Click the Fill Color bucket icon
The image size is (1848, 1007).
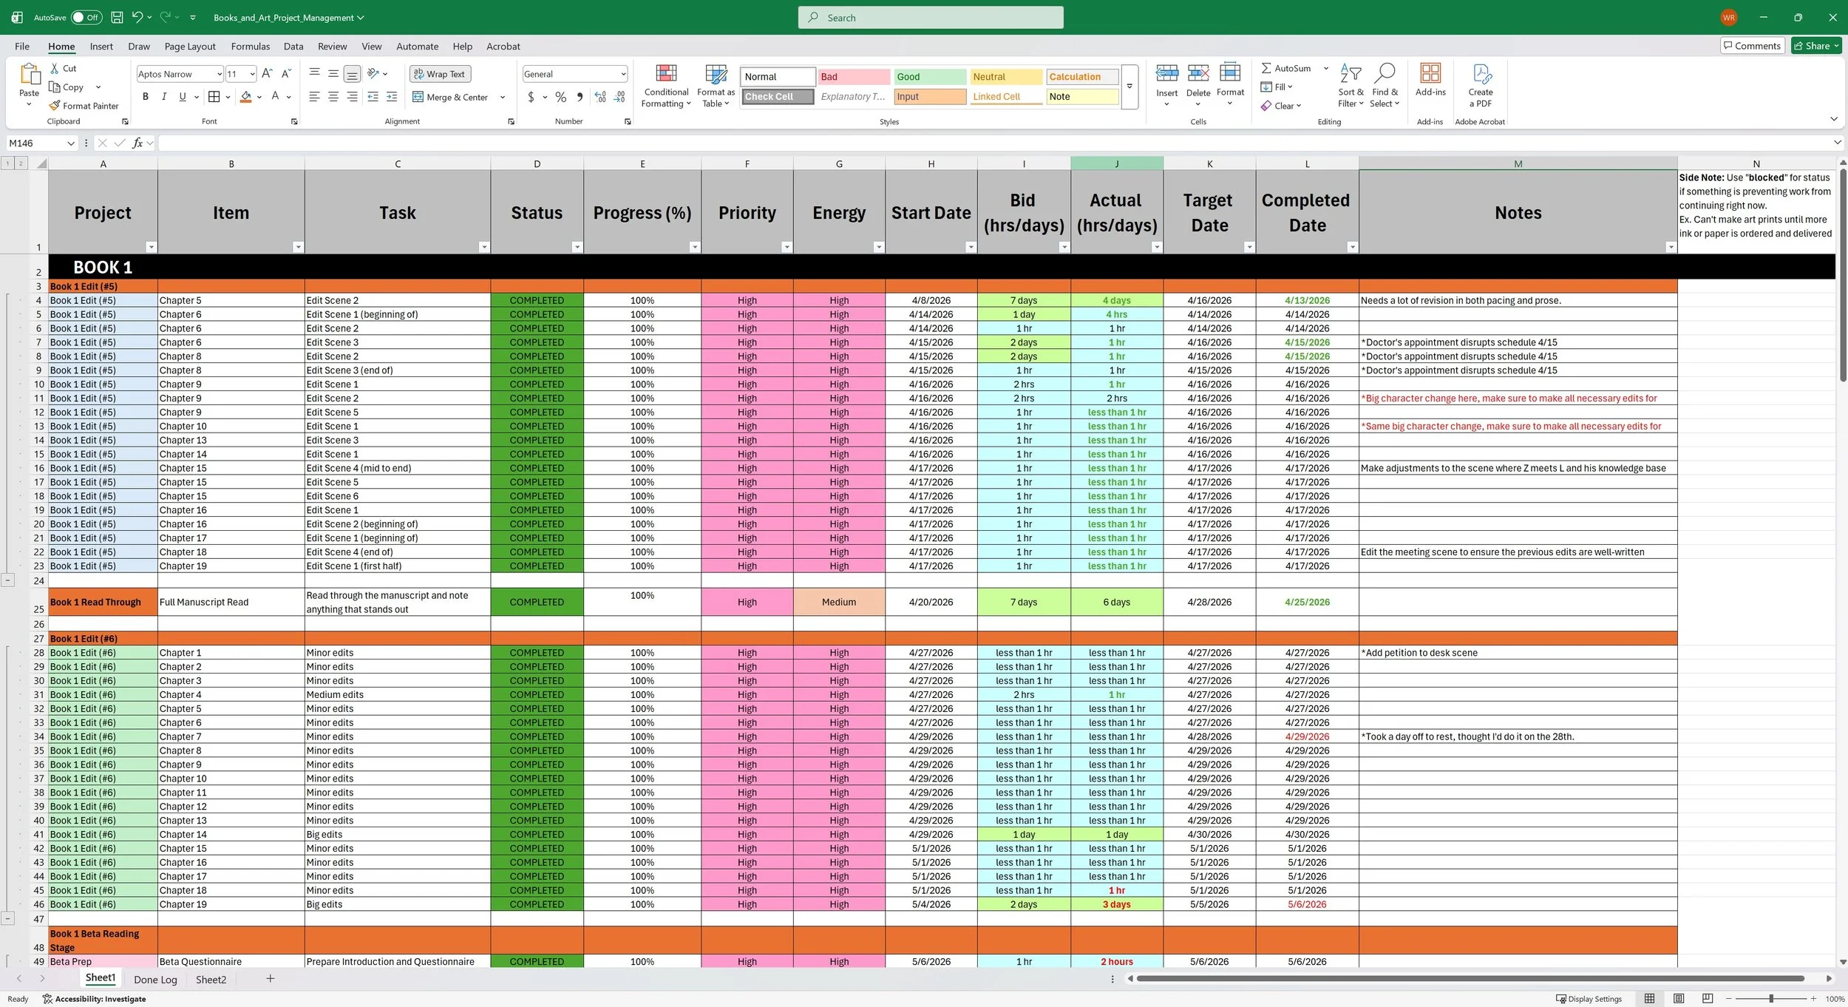pyautogui.click(x=246, y=97)
